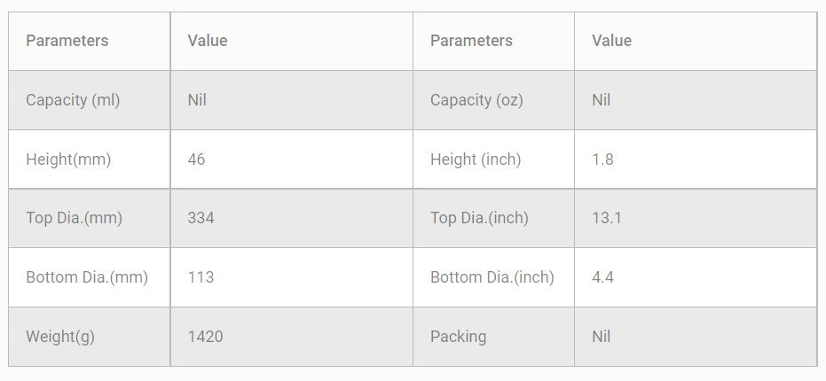Image resolution: width=826 pixels, height=381 pixels.
Task: Select the Capacity (oz) label cell
Action: (476, 100)
